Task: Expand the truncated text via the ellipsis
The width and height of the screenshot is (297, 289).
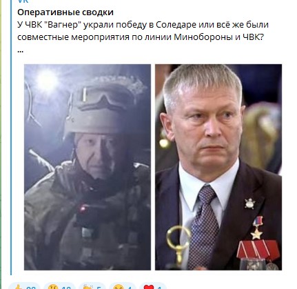Action: (20, 51)
